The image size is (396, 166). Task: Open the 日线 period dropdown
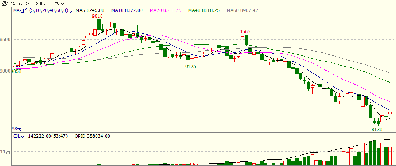[57, 3]
